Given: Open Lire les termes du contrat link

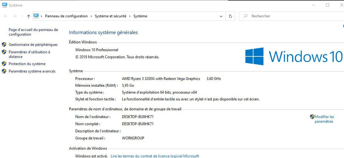Looking at the screenshot, I should (155, 156).
